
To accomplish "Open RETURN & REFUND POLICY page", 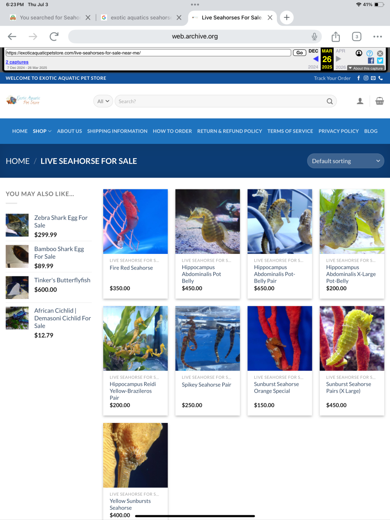I will (x=230, y=131).
